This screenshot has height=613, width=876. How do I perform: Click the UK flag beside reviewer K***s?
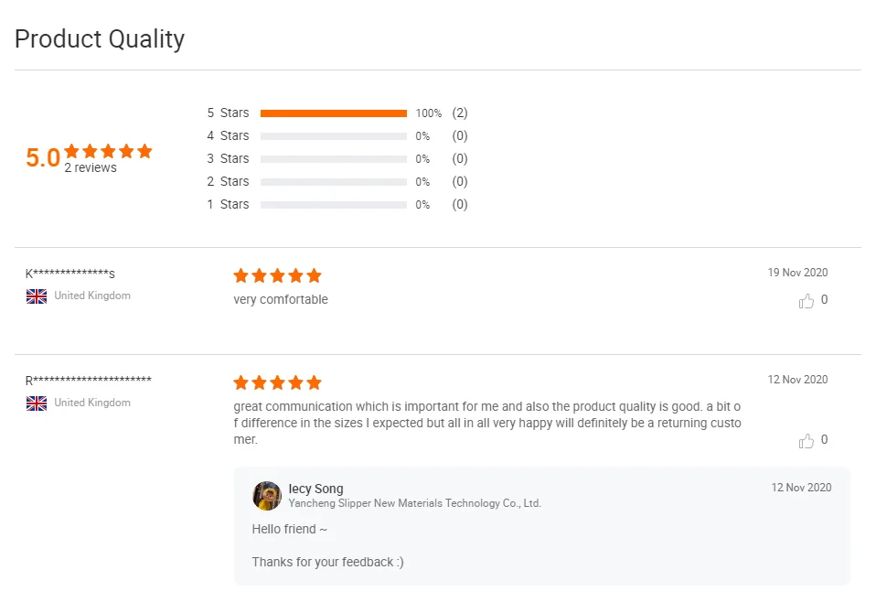pyautogui.click(x=37, y=296)
